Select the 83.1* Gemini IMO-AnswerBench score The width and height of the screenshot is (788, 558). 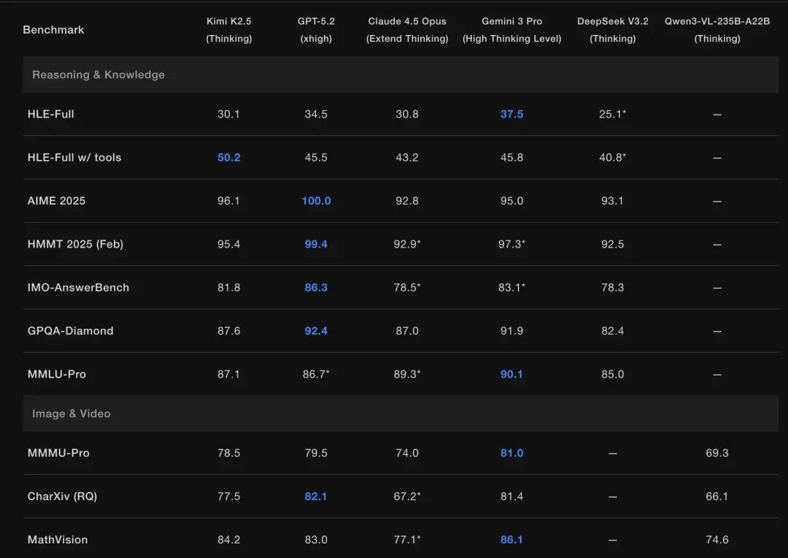pyautogui.click(x=511, y=287)
